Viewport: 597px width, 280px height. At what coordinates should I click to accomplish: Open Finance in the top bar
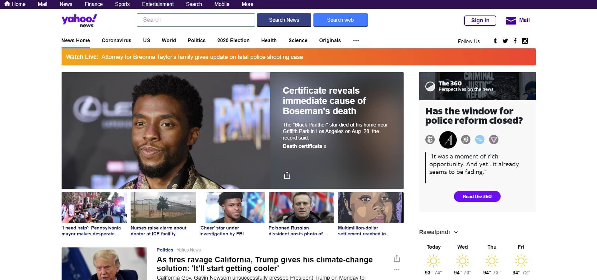pyautogui.click(x=94, y=4)
